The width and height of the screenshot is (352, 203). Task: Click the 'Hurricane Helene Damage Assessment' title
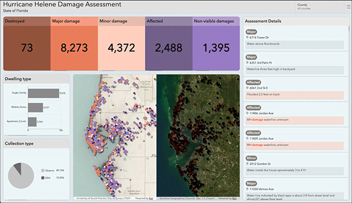(x=62, y=4)
